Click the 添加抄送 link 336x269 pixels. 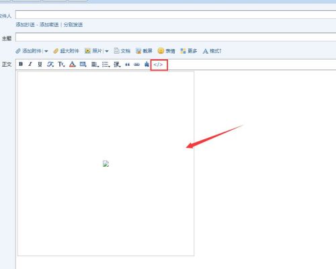[x=25, y=24]
